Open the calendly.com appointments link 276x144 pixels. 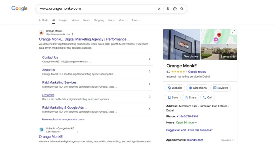point(195,140)
